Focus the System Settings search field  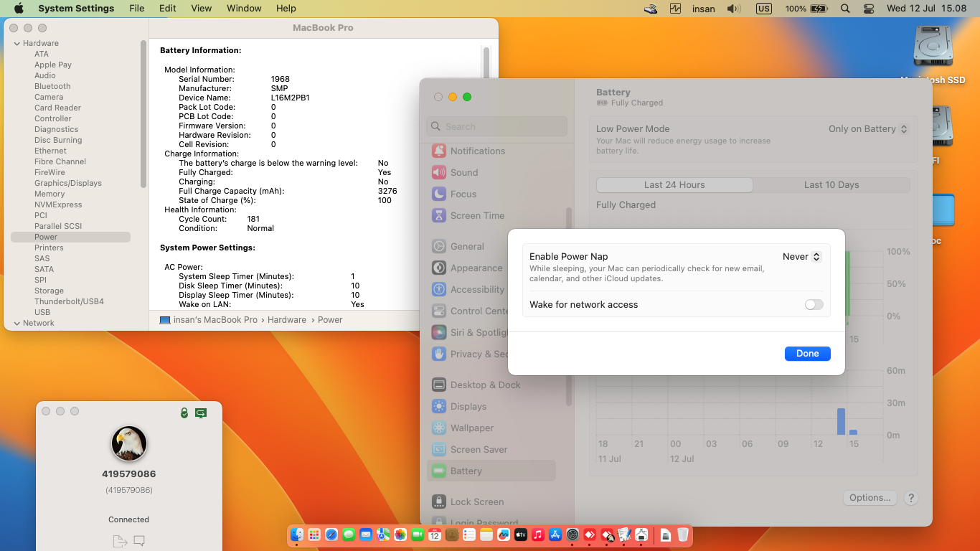tap(496, 126)
